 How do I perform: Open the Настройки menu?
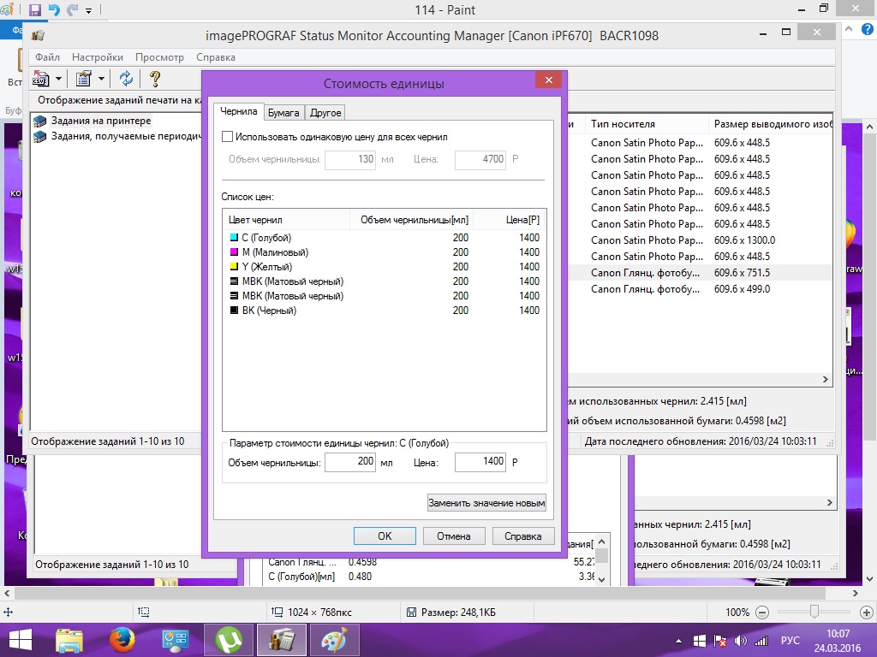tap(98, 57)
